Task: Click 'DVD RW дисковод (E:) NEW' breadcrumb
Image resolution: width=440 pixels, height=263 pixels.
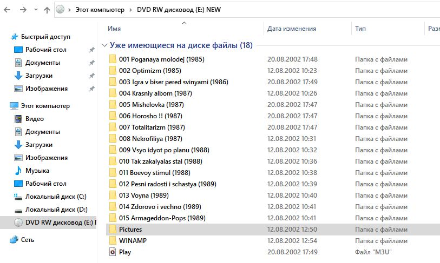Action: point(179,10)
